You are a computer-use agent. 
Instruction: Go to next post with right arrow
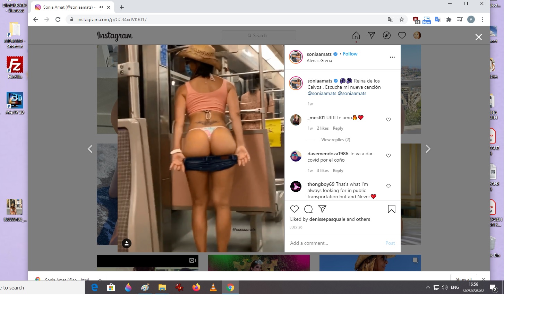(428, 149)
